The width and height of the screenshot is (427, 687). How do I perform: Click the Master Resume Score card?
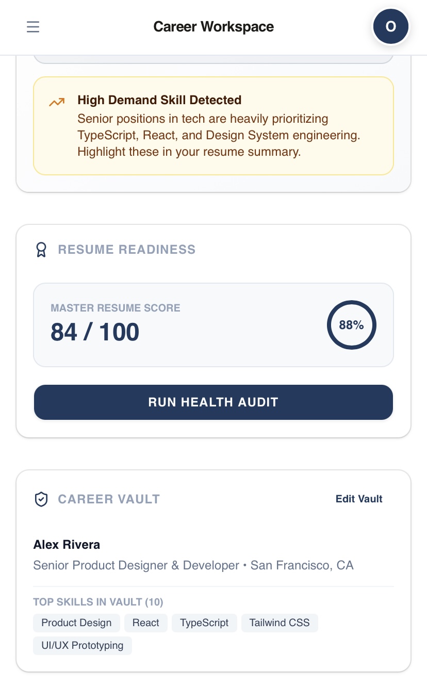click(x=213, y=325)
